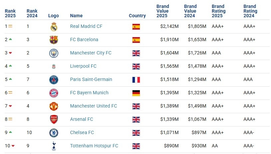
Task: Open the Tottenham Hotspur FC link
Action: [94, 146]
